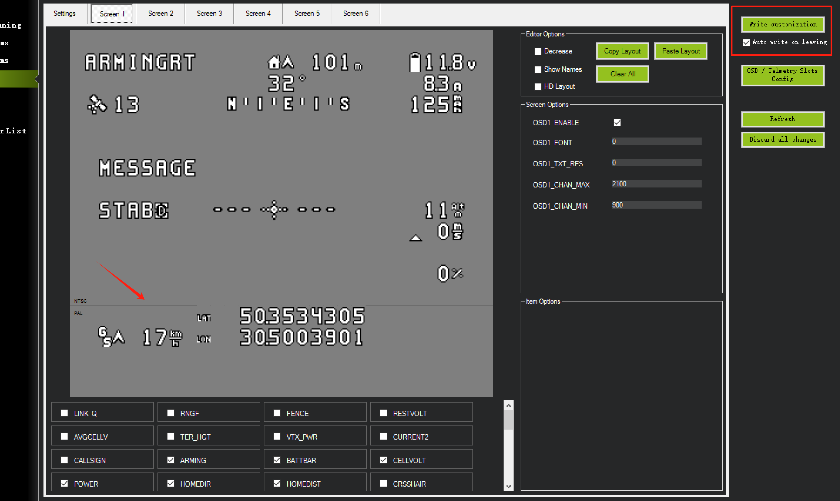Click the ground speed GS icon

105,336
